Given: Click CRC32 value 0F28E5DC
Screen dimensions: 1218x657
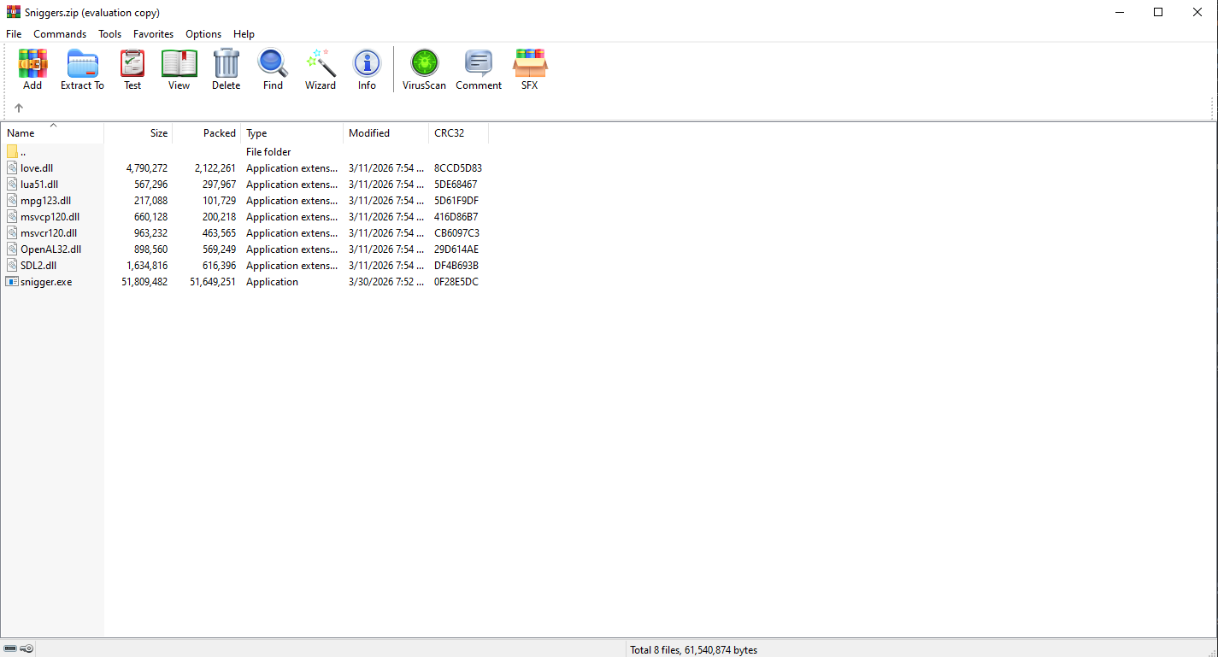Looking at the screenshot, I should pyautogui.click(x=456, y=282).
